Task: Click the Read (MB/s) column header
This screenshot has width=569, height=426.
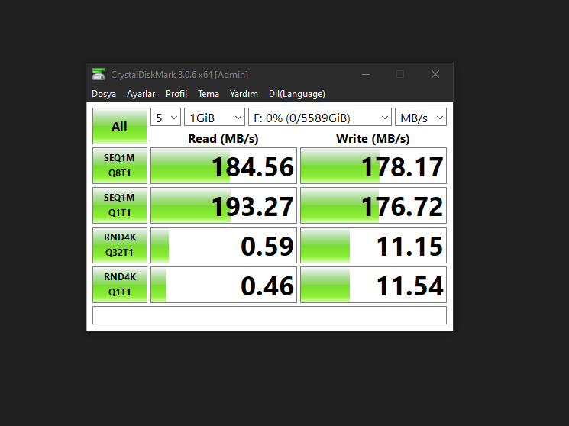Action: 223,139
